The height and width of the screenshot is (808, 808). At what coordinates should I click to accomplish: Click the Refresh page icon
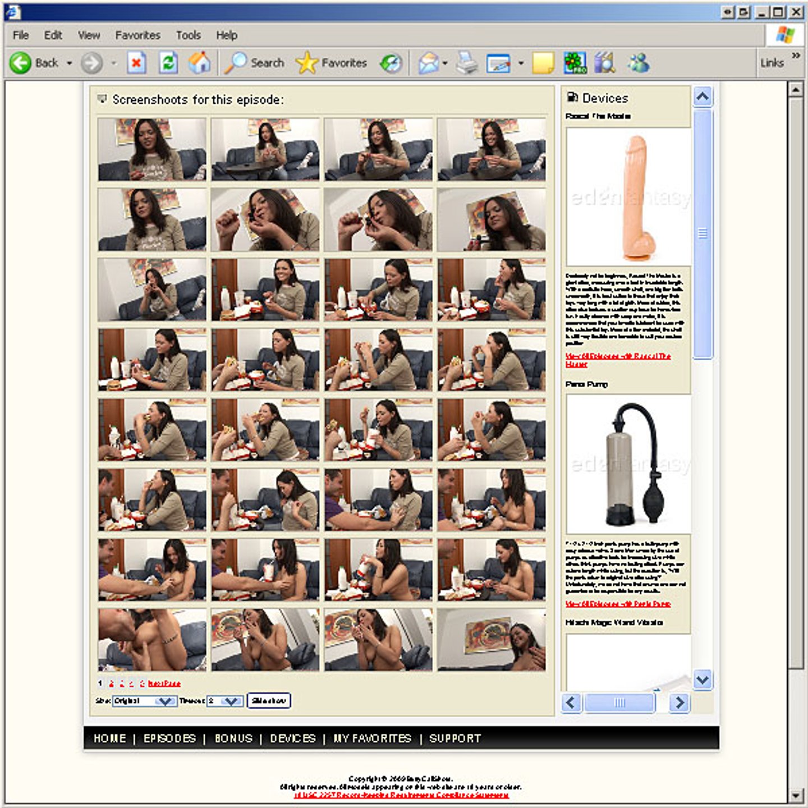coord(168,63)
